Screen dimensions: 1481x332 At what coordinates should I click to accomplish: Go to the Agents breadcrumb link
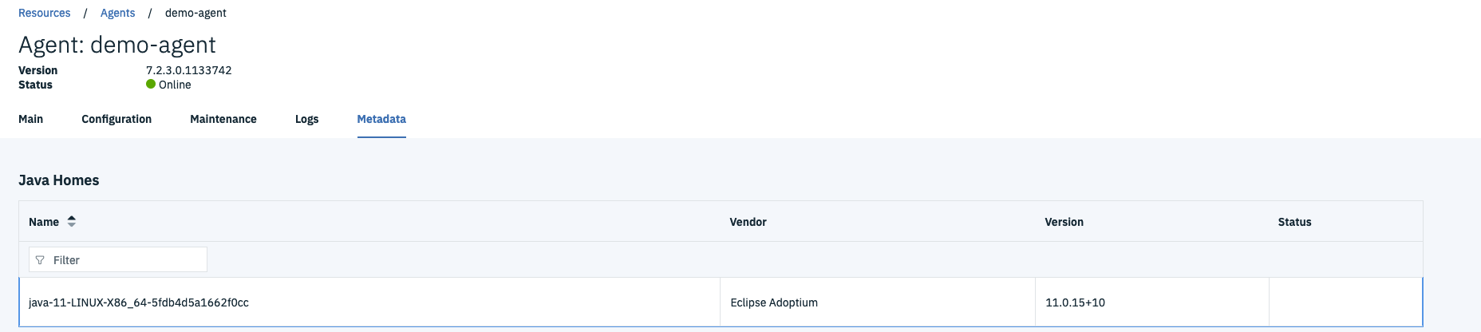pyautogui.click(x=117, y=13)
